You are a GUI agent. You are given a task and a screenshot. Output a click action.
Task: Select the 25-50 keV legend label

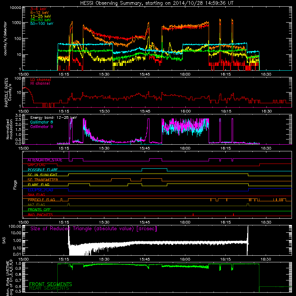(x=41, y=20)
